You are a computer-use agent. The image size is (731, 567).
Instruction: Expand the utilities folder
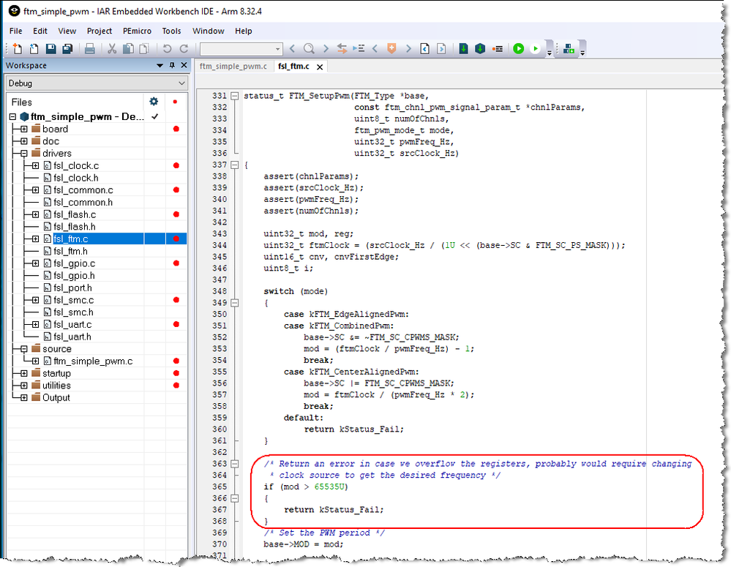click(x=23, y=386)
